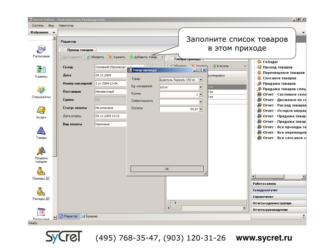Screen dimensions: 331x248
Task: Click the navigator tree horizontal scrollbar
Action: 279,177
